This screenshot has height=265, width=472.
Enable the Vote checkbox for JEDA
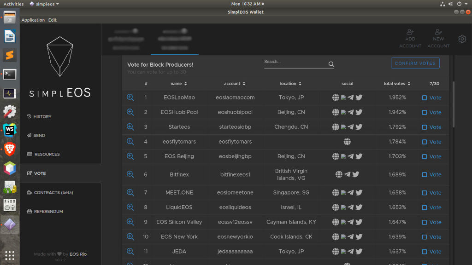(425, 252)
